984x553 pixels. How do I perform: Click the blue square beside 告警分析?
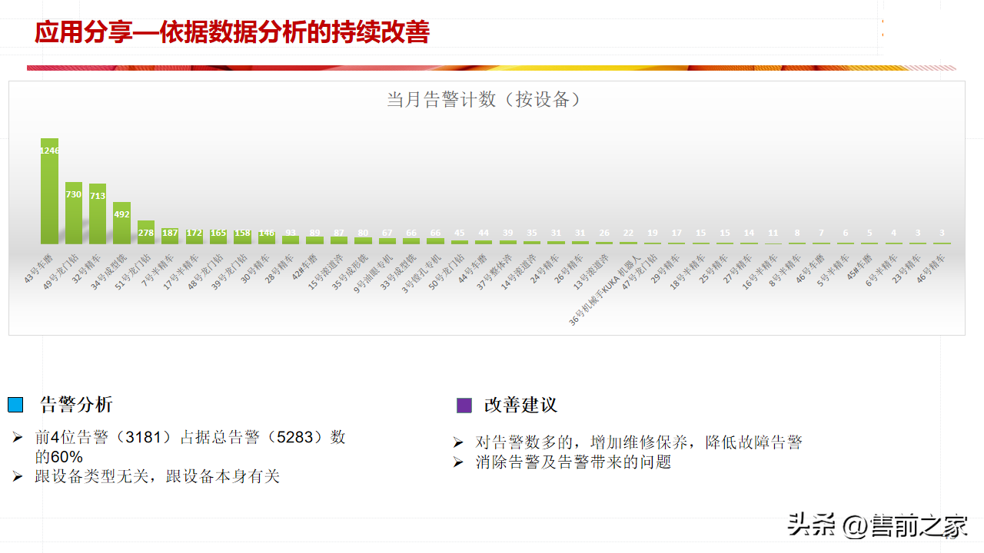[x=15, y=405]
